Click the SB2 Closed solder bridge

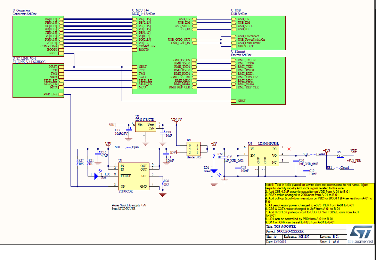[x=337, y=168]
